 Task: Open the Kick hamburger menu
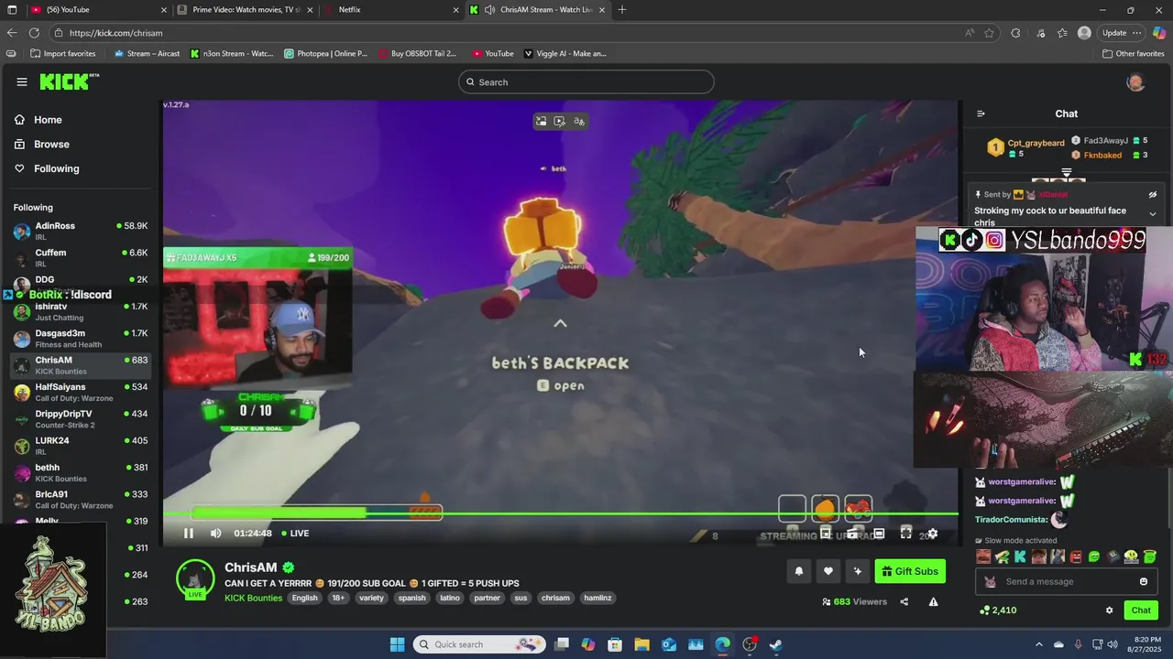[x=21, y=81]
